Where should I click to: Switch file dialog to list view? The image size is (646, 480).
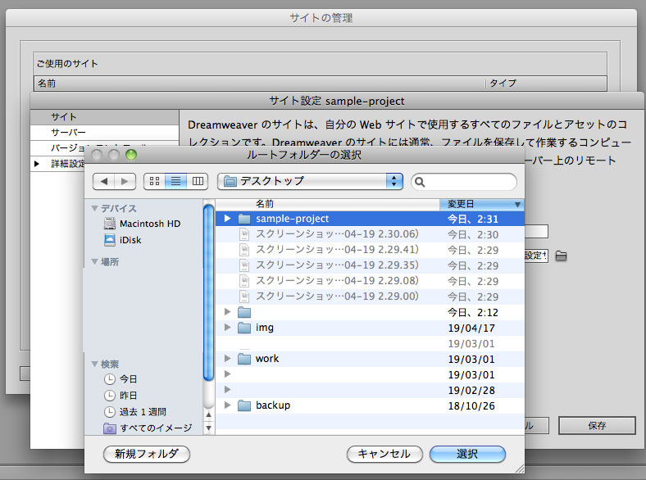pos(176,182)
